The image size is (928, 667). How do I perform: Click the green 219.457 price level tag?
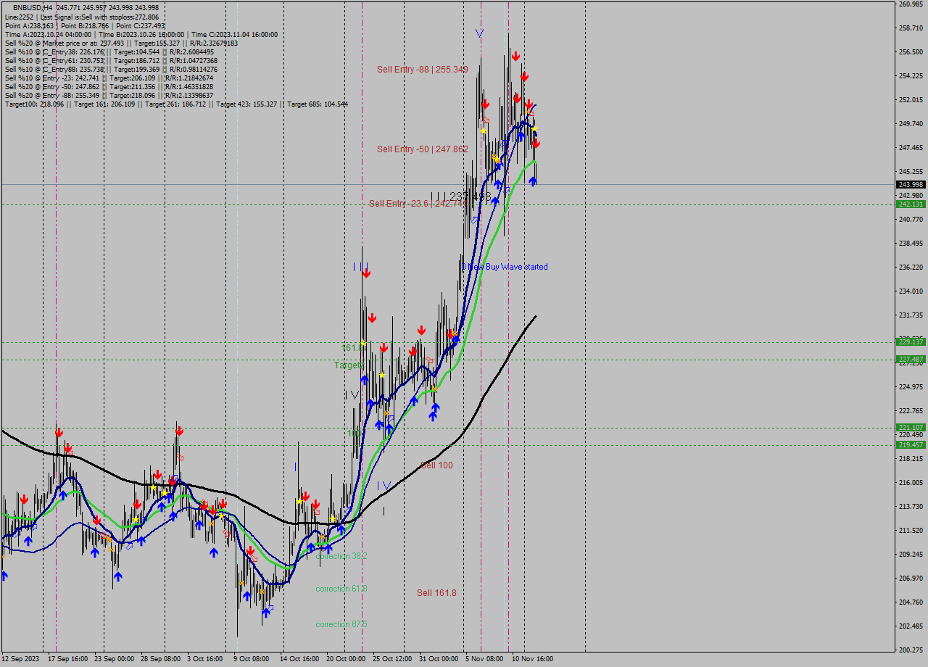911,445
